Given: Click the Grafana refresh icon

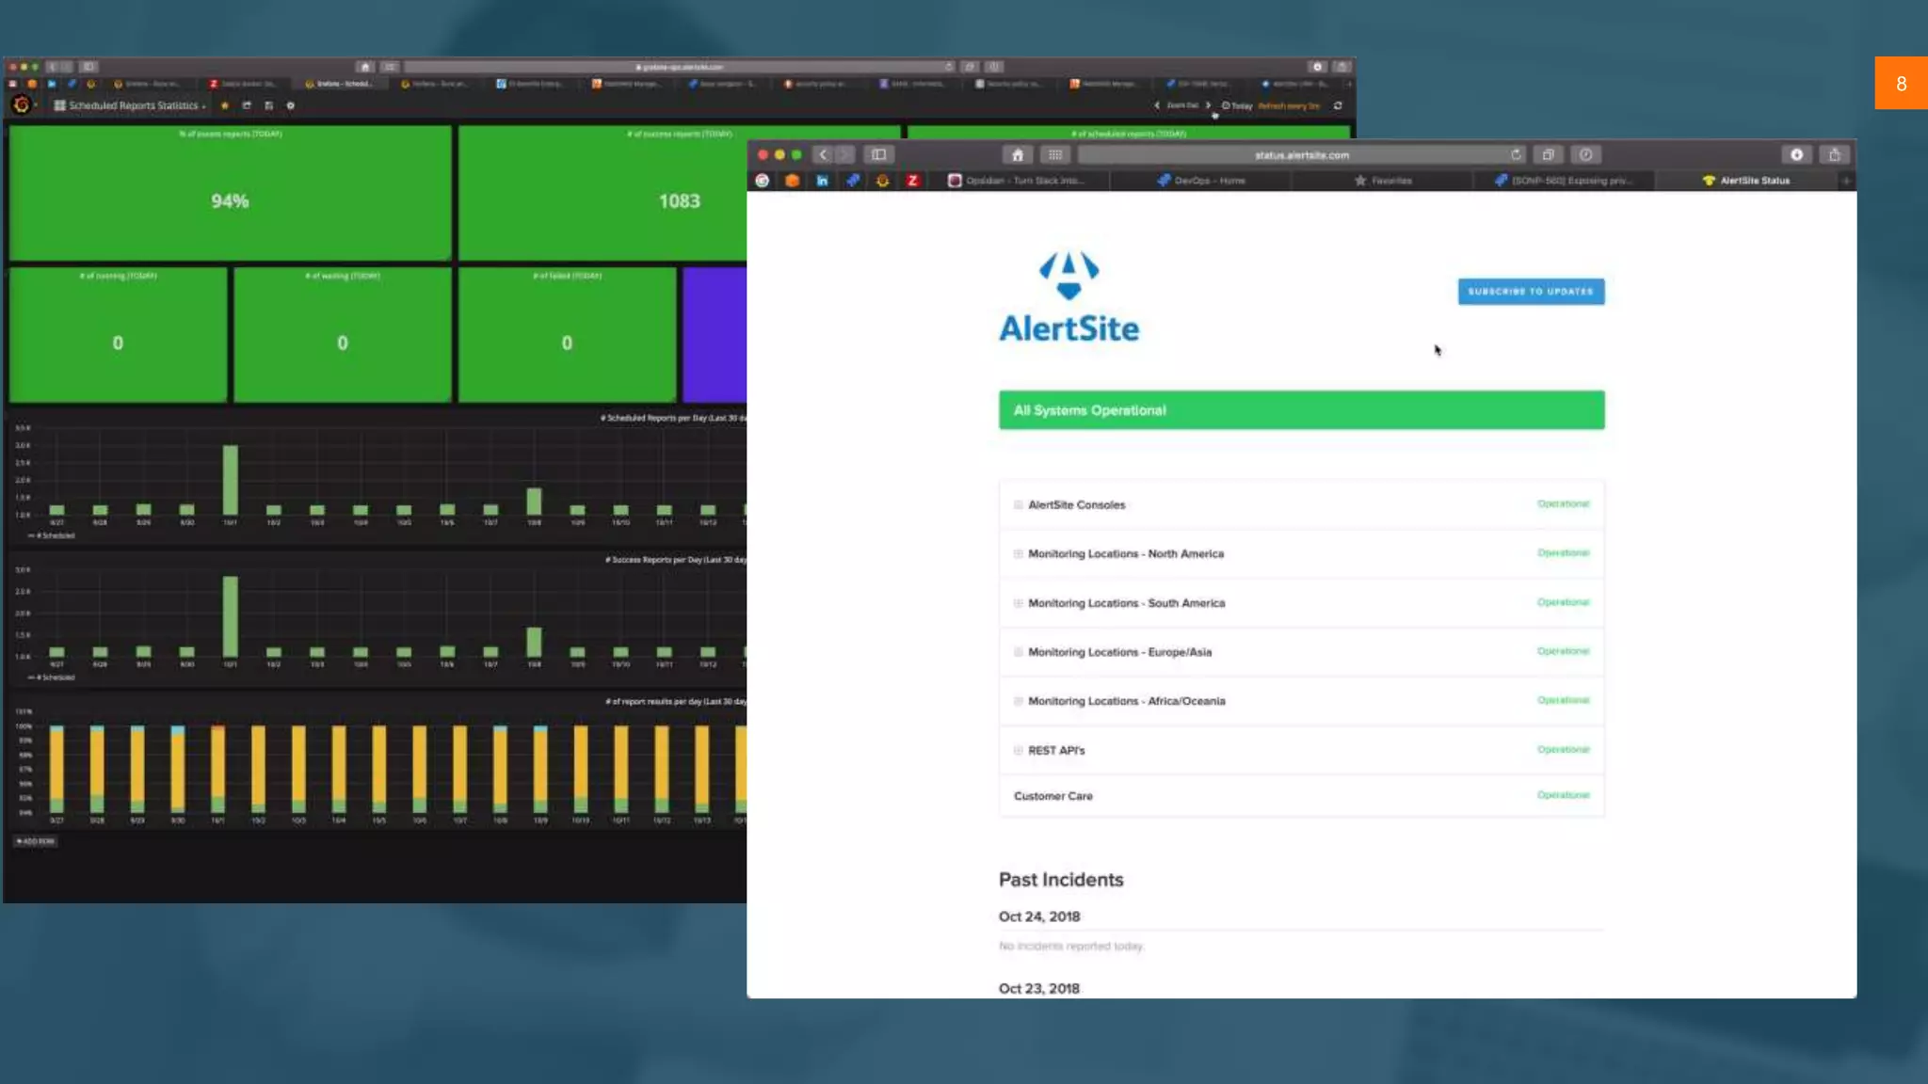Looking at the screenshot, I should click(1338, 105).
